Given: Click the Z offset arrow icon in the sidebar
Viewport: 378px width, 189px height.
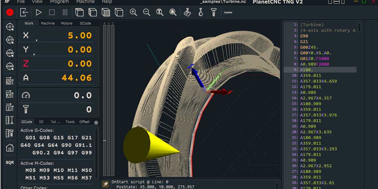Looking at the screenshot, I should [x=10, y=107].
